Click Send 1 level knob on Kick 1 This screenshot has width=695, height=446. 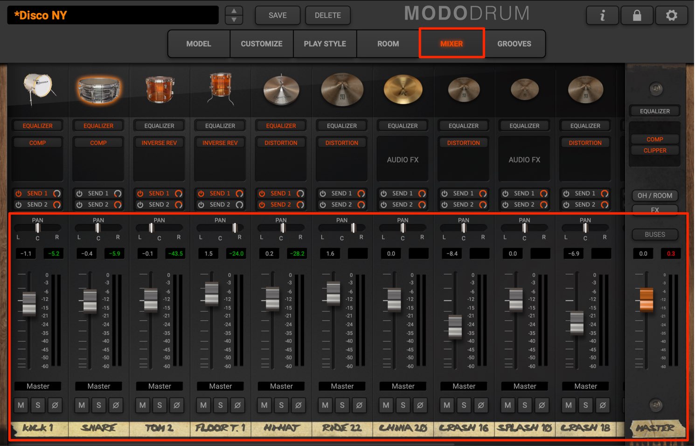click(x=57, y=193)
